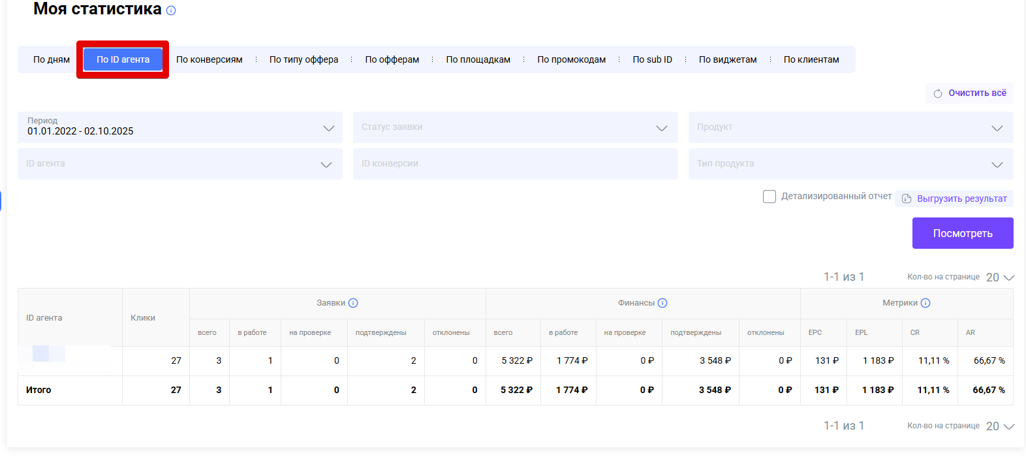
Task: Click the refresh icon in Очистить всё
Action: pos(938,93)
